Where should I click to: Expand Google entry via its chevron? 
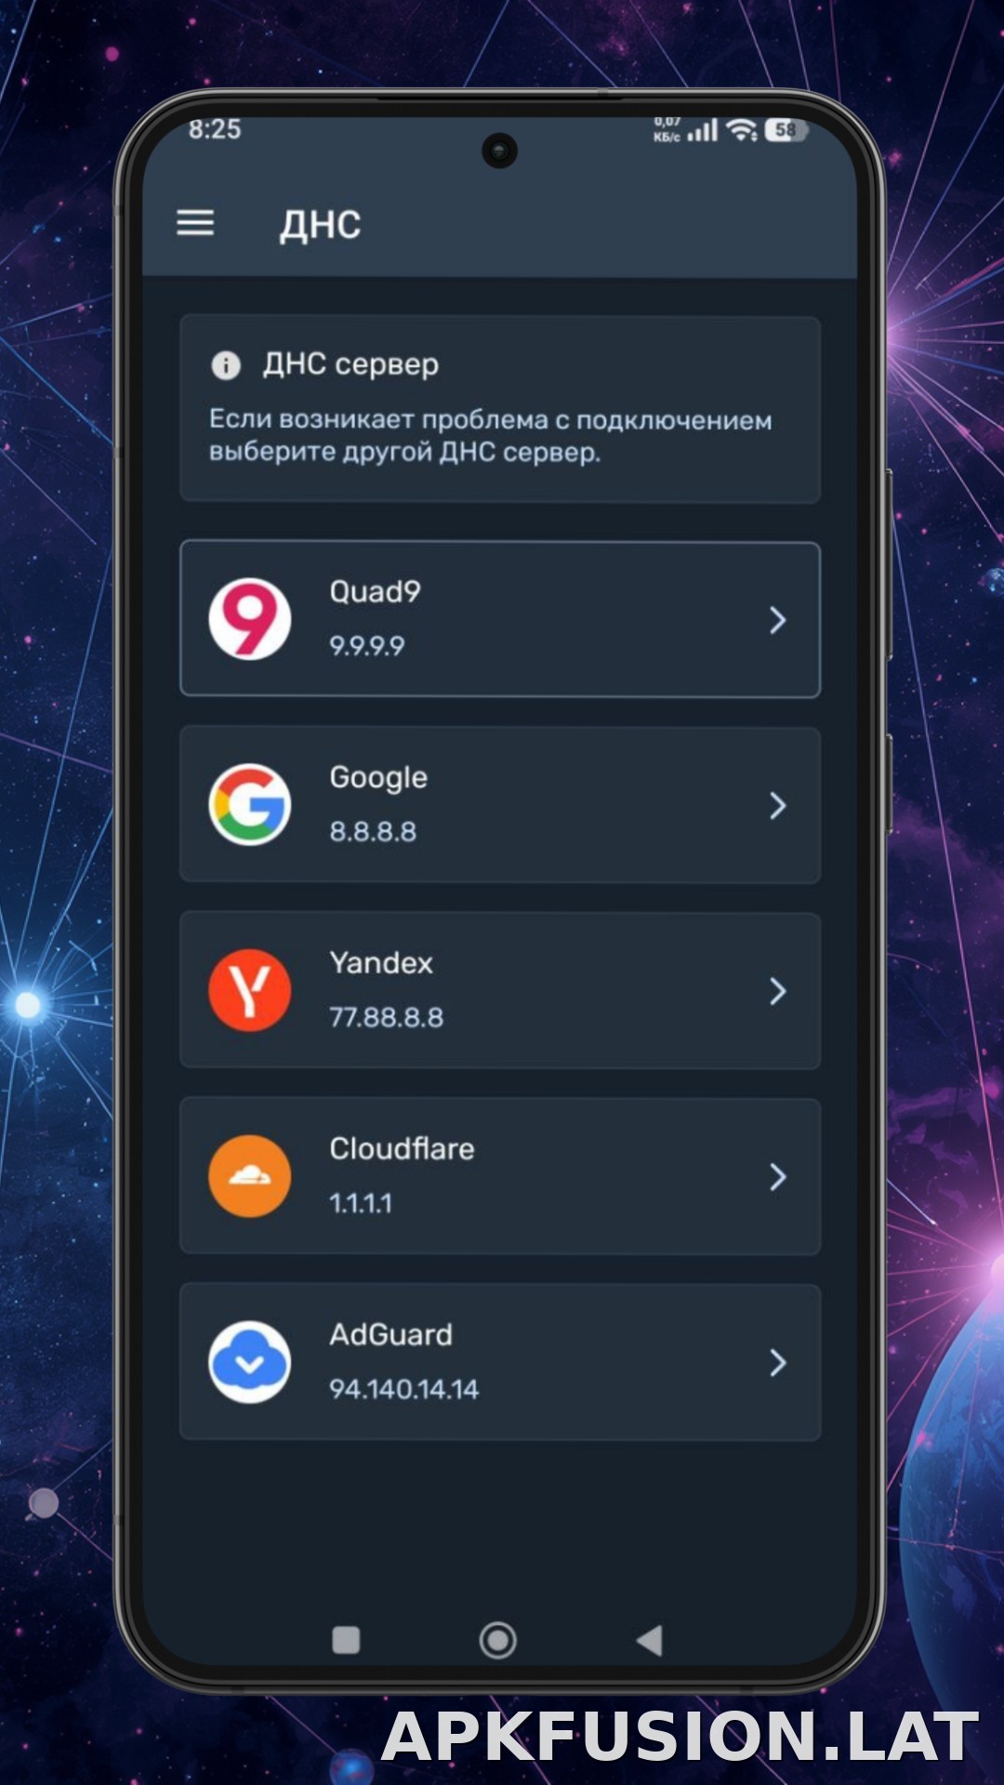point(778,806)
